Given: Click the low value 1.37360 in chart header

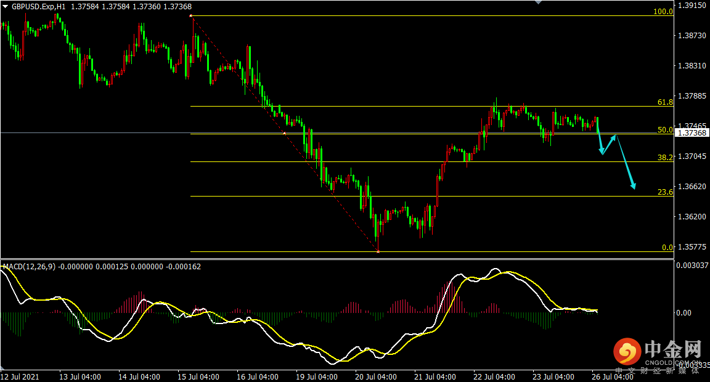Looking at the screenshot, I should 146,7.
